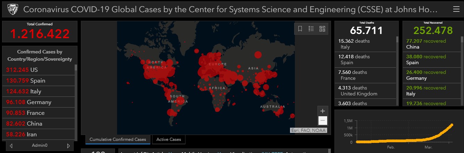Click Spain 12.418 deaths entry

[365, 60]
